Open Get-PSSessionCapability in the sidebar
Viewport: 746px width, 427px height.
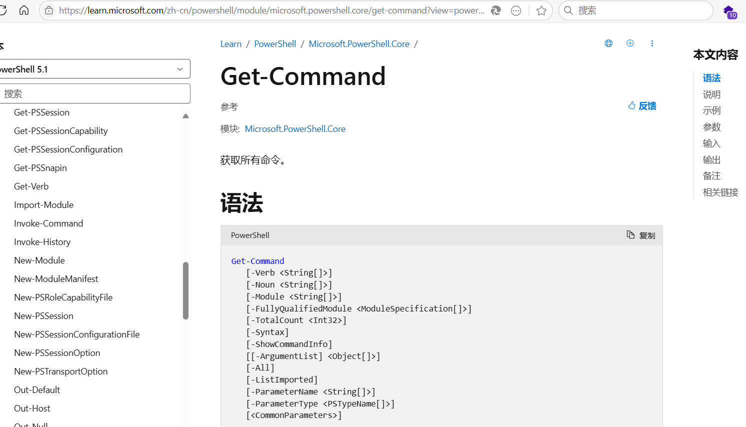[61, 131]
